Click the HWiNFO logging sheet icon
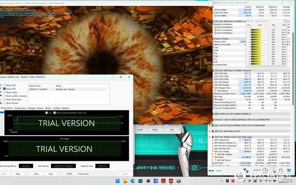 [x=273, y=171]
